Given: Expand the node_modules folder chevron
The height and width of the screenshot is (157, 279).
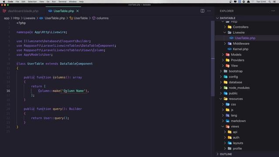Looking at the screenshot, I should pyautogui.click(x=221, y=88).
